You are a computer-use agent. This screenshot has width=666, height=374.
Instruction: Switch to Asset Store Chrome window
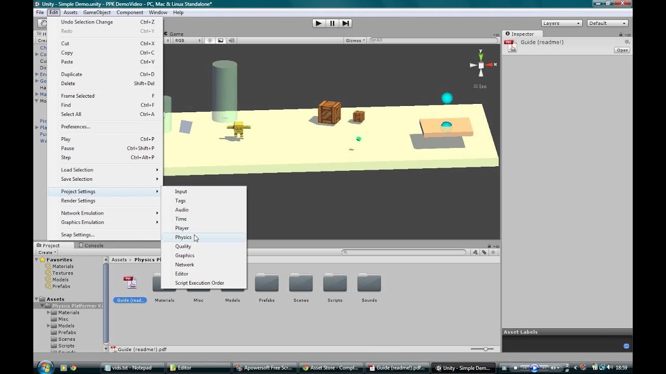pos(330,368)
